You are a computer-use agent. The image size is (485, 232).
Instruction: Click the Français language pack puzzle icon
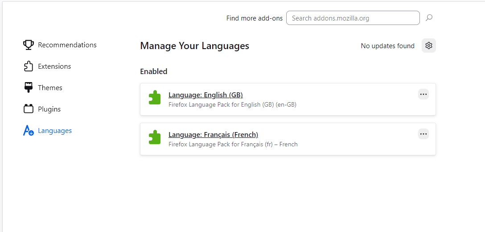coord(155,137)
